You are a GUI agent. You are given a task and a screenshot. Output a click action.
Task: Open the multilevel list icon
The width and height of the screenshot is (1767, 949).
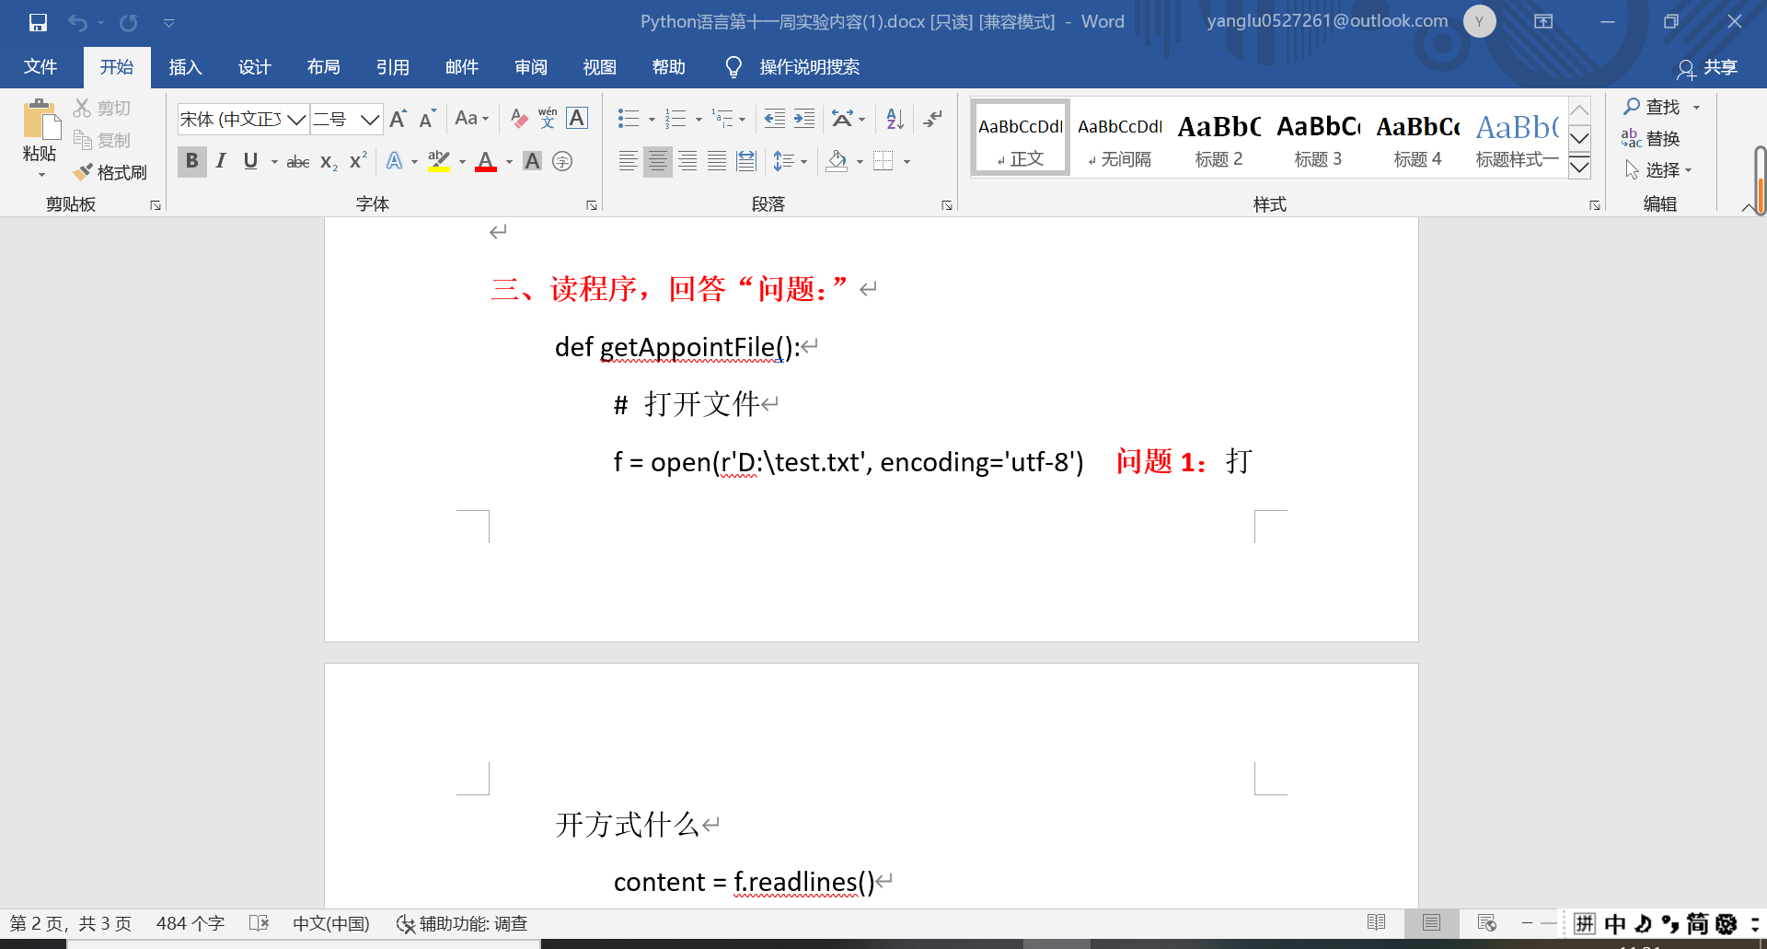pos(722,119)
